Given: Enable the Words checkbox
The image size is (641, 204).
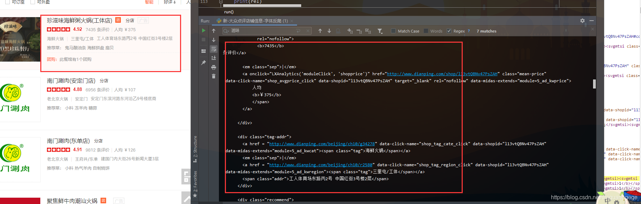Looking at the screenshot, I should coord(426,31).
